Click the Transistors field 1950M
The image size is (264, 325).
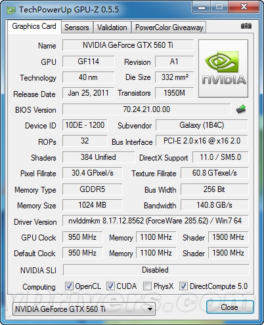coord(175,93)
